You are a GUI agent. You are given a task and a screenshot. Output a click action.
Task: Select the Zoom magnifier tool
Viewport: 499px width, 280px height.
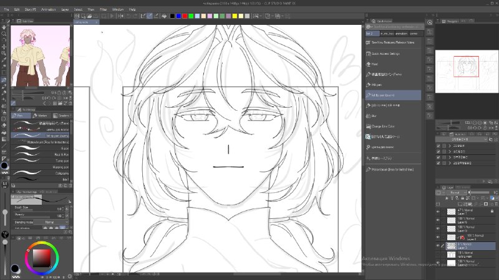tap(4, 34)
